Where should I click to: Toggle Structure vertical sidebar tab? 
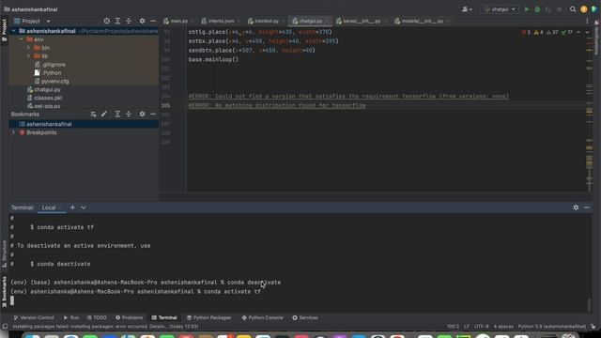(x=4, y=253)
